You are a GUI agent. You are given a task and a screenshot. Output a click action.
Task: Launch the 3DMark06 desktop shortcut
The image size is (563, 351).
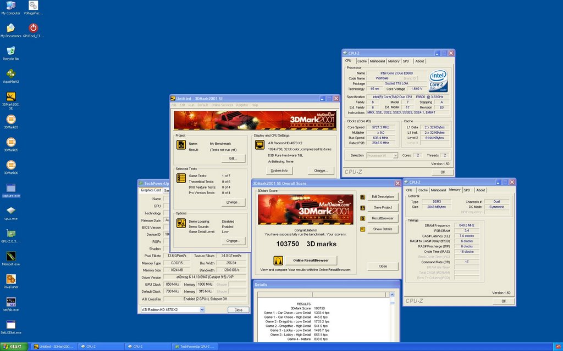pyautogui.click(x=11, y=167)
